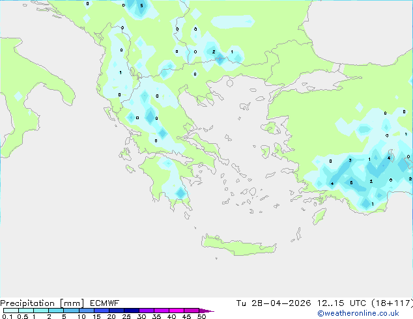Click the '(18+117)' forecast offset text
413x319 pixels.
point(392,303)
